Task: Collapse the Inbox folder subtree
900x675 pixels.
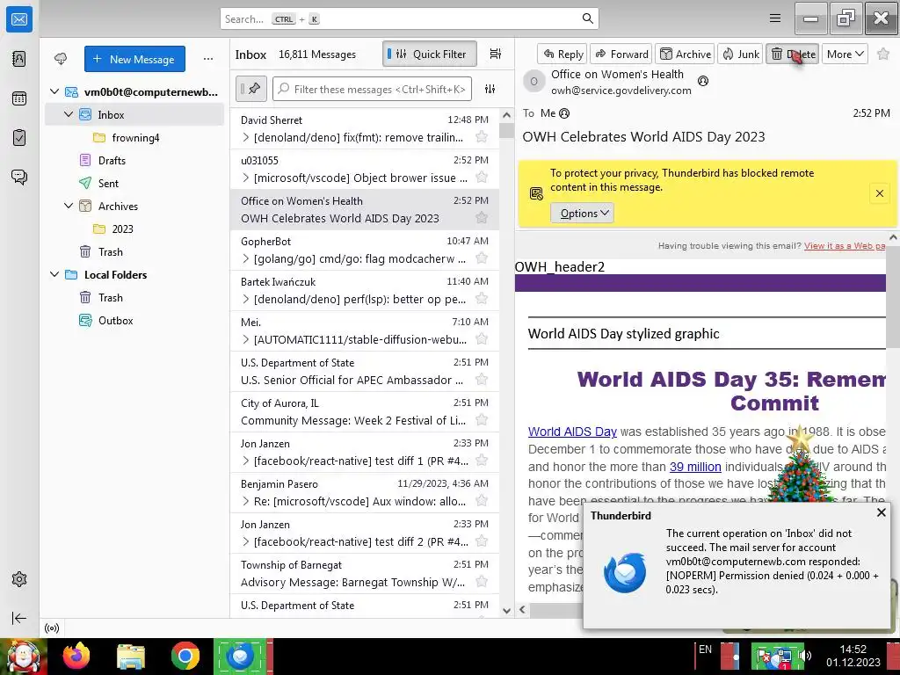Action: click(x=69, y=114)
